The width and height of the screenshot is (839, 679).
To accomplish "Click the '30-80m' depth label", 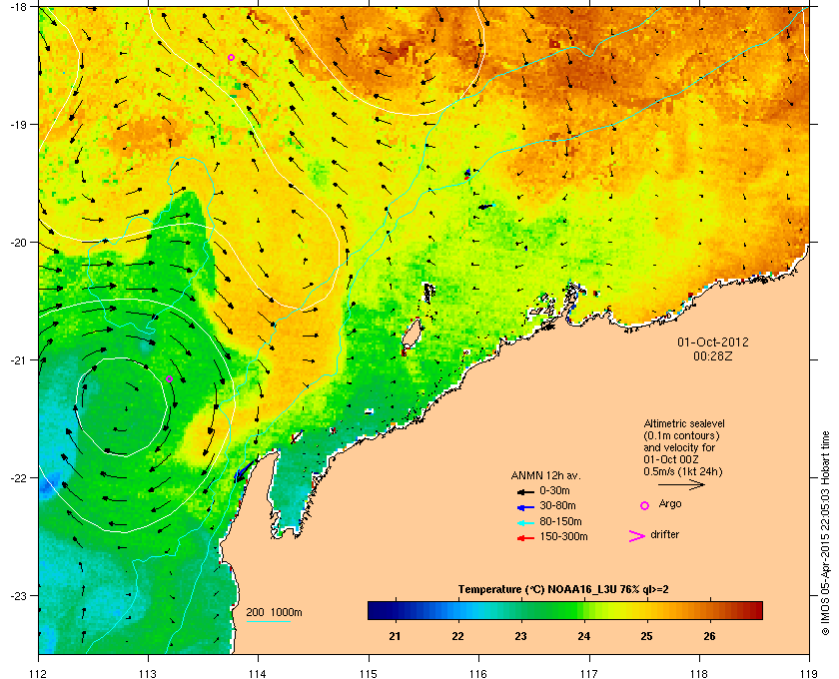I will coord(557,505).
